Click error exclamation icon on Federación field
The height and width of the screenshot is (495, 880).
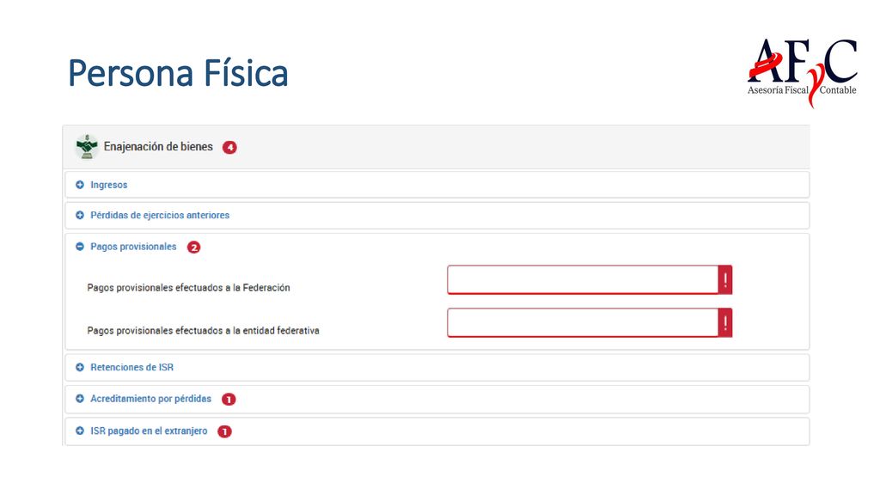pos(725,279)
